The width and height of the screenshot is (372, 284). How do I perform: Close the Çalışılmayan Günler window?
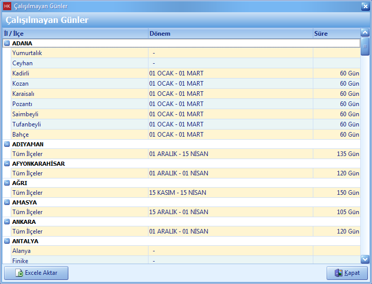365,6
